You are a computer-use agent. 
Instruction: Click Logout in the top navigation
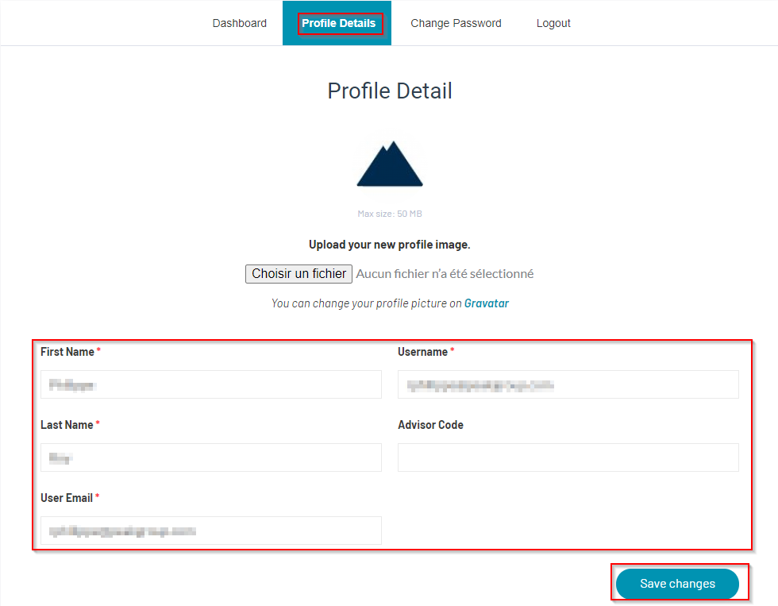point(553,23)
